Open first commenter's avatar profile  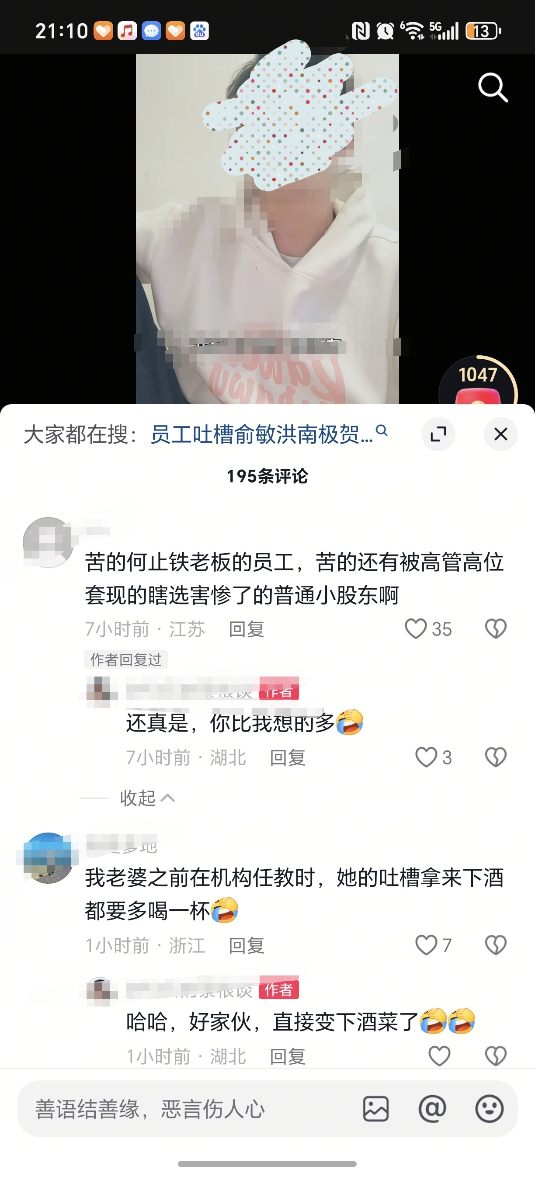(48, 542)
